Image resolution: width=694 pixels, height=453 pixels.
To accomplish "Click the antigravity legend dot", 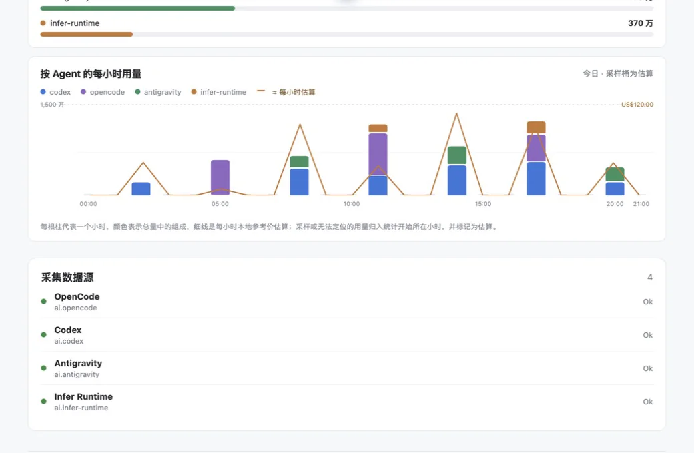I will click(x=137, y=91).
